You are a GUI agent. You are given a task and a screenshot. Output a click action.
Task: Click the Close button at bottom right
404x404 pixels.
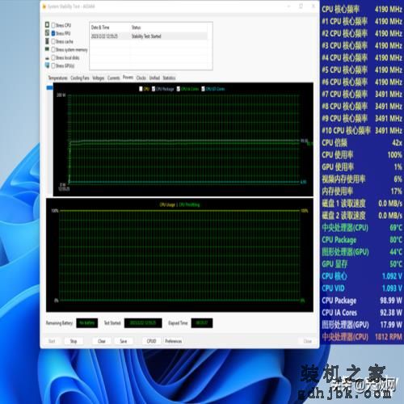pos(308,341)
